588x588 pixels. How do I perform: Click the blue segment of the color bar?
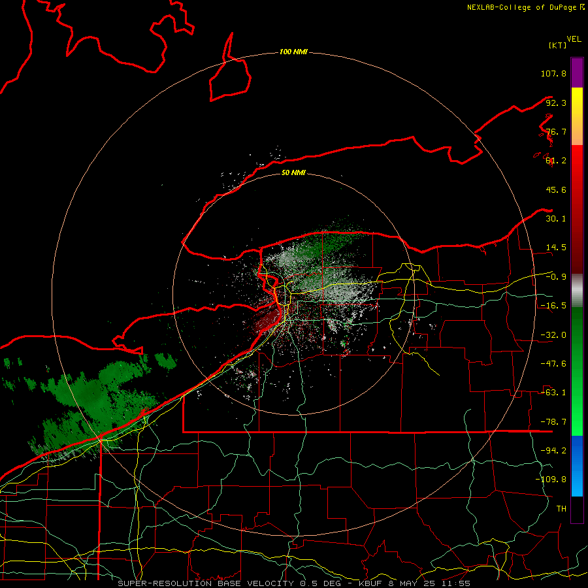pyautogui.click(x=577, y=466)
